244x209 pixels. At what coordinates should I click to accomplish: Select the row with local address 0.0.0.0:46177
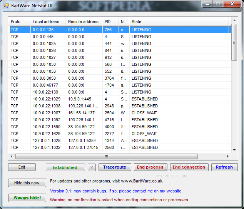[120, 85]
